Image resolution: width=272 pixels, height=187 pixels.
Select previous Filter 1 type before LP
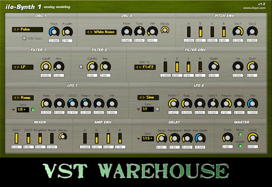pyautogui.click(x=15, y=67)
